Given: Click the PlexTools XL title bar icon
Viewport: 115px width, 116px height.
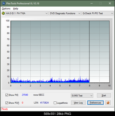Looking at the screenshot, I should [x=4, y=3].
